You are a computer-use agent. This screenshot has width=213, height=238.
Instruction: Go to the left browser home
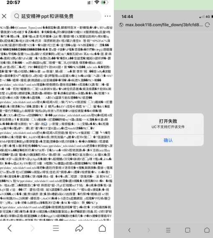[x=102, y=228]
